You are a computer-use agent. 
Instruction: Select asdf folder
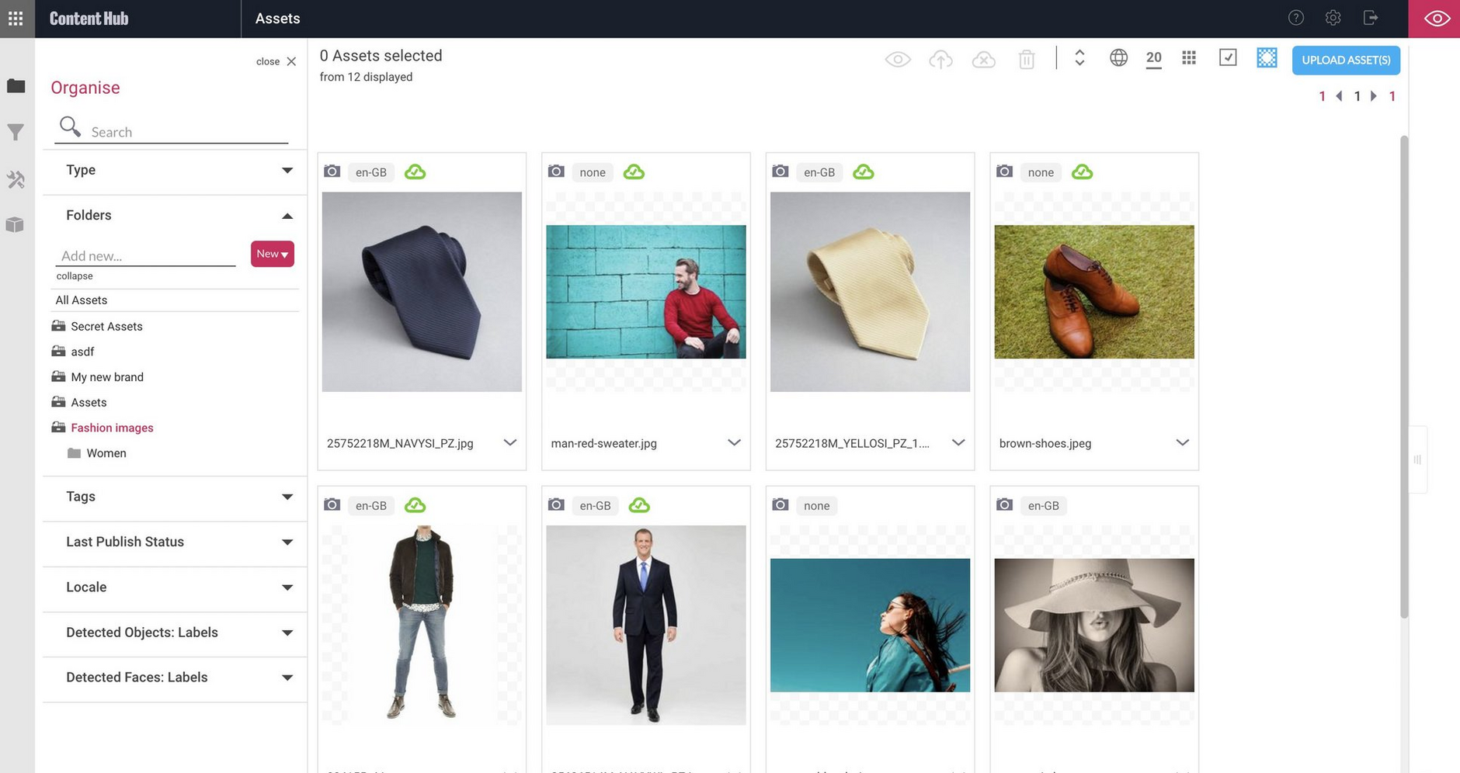(x=82, y=352)
